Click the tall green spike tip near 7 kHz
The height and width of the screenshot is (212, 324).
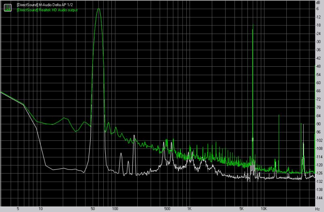pyautogui.click(x=253, y=25)
